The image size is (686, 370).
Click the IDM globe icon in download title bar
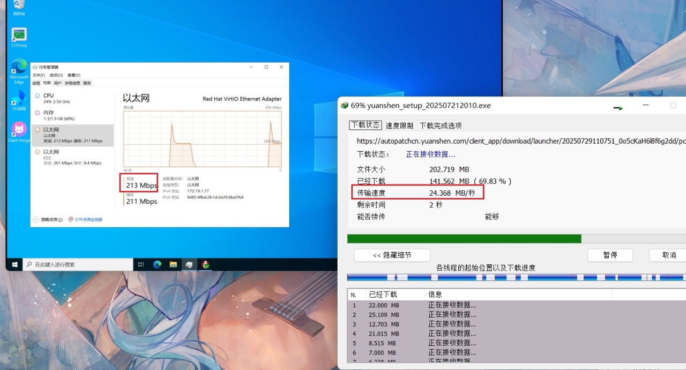(345, 106)
